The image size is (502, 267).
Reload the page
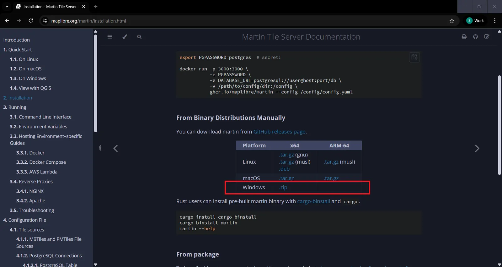tap(31, 21)
